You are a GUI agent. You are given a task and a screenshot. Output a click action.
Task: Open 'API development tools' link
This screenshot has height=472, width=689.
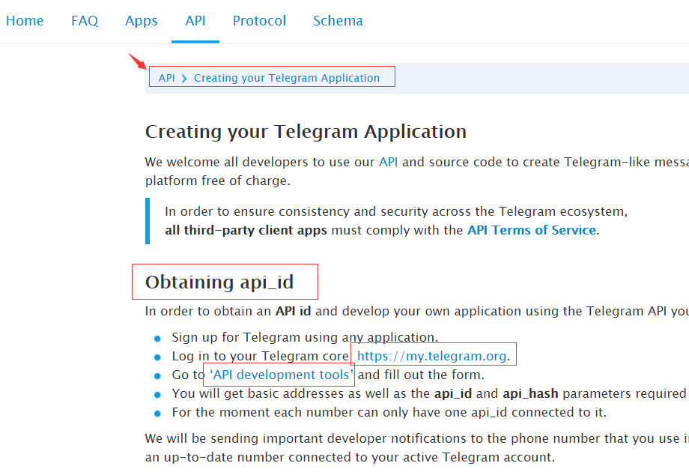pyautogui.click(x=282, y=375)
